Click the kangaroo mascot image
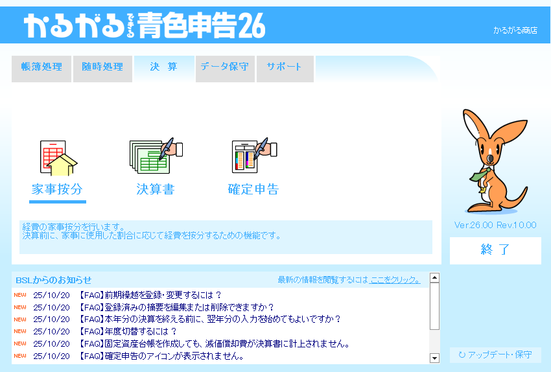 click(493, 161)
